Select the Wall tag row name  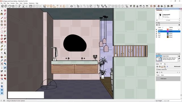[x=159, y=37]
